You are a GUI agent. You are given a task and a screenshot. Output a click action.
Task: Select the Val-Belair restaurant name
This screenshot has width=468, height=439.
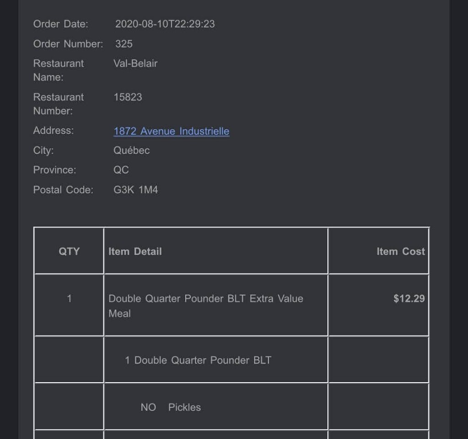click(x=135, y=63)
